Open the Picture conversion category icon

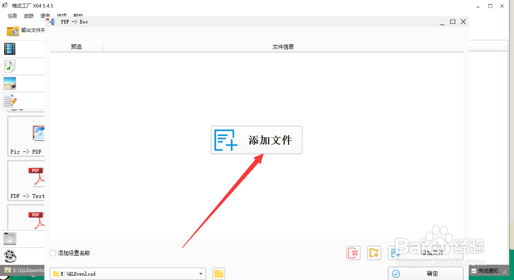coord(10,83)
